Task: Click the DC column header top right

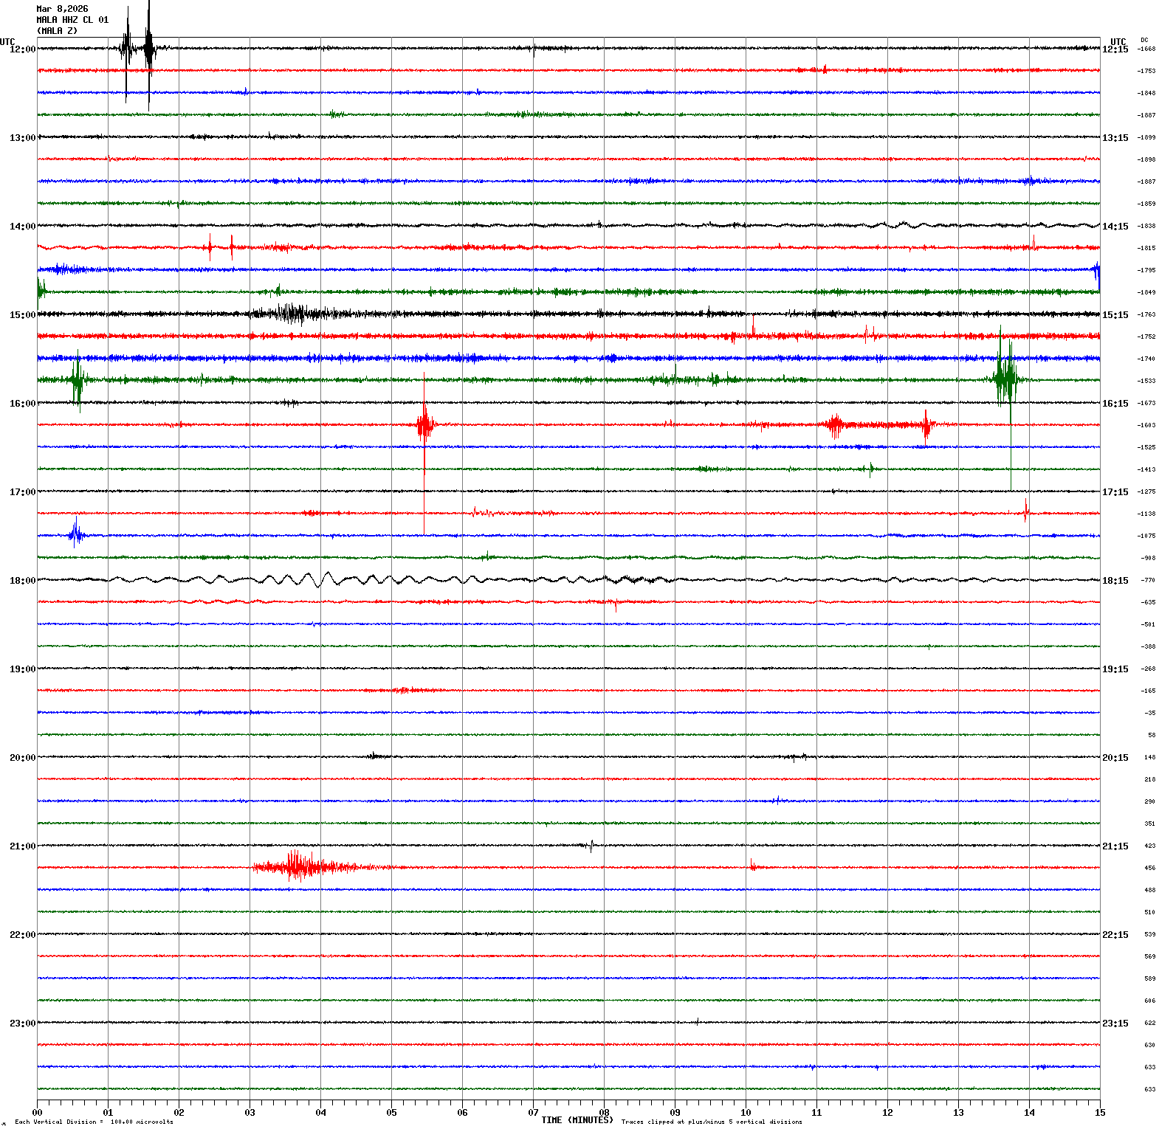Action: pyautogui.click(x=1144, y=40)
